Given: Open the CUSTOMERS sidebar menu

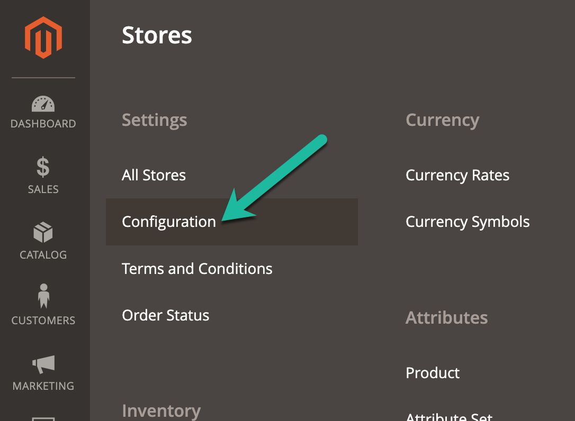Looking at the screenshot, I should pos(43,320).
